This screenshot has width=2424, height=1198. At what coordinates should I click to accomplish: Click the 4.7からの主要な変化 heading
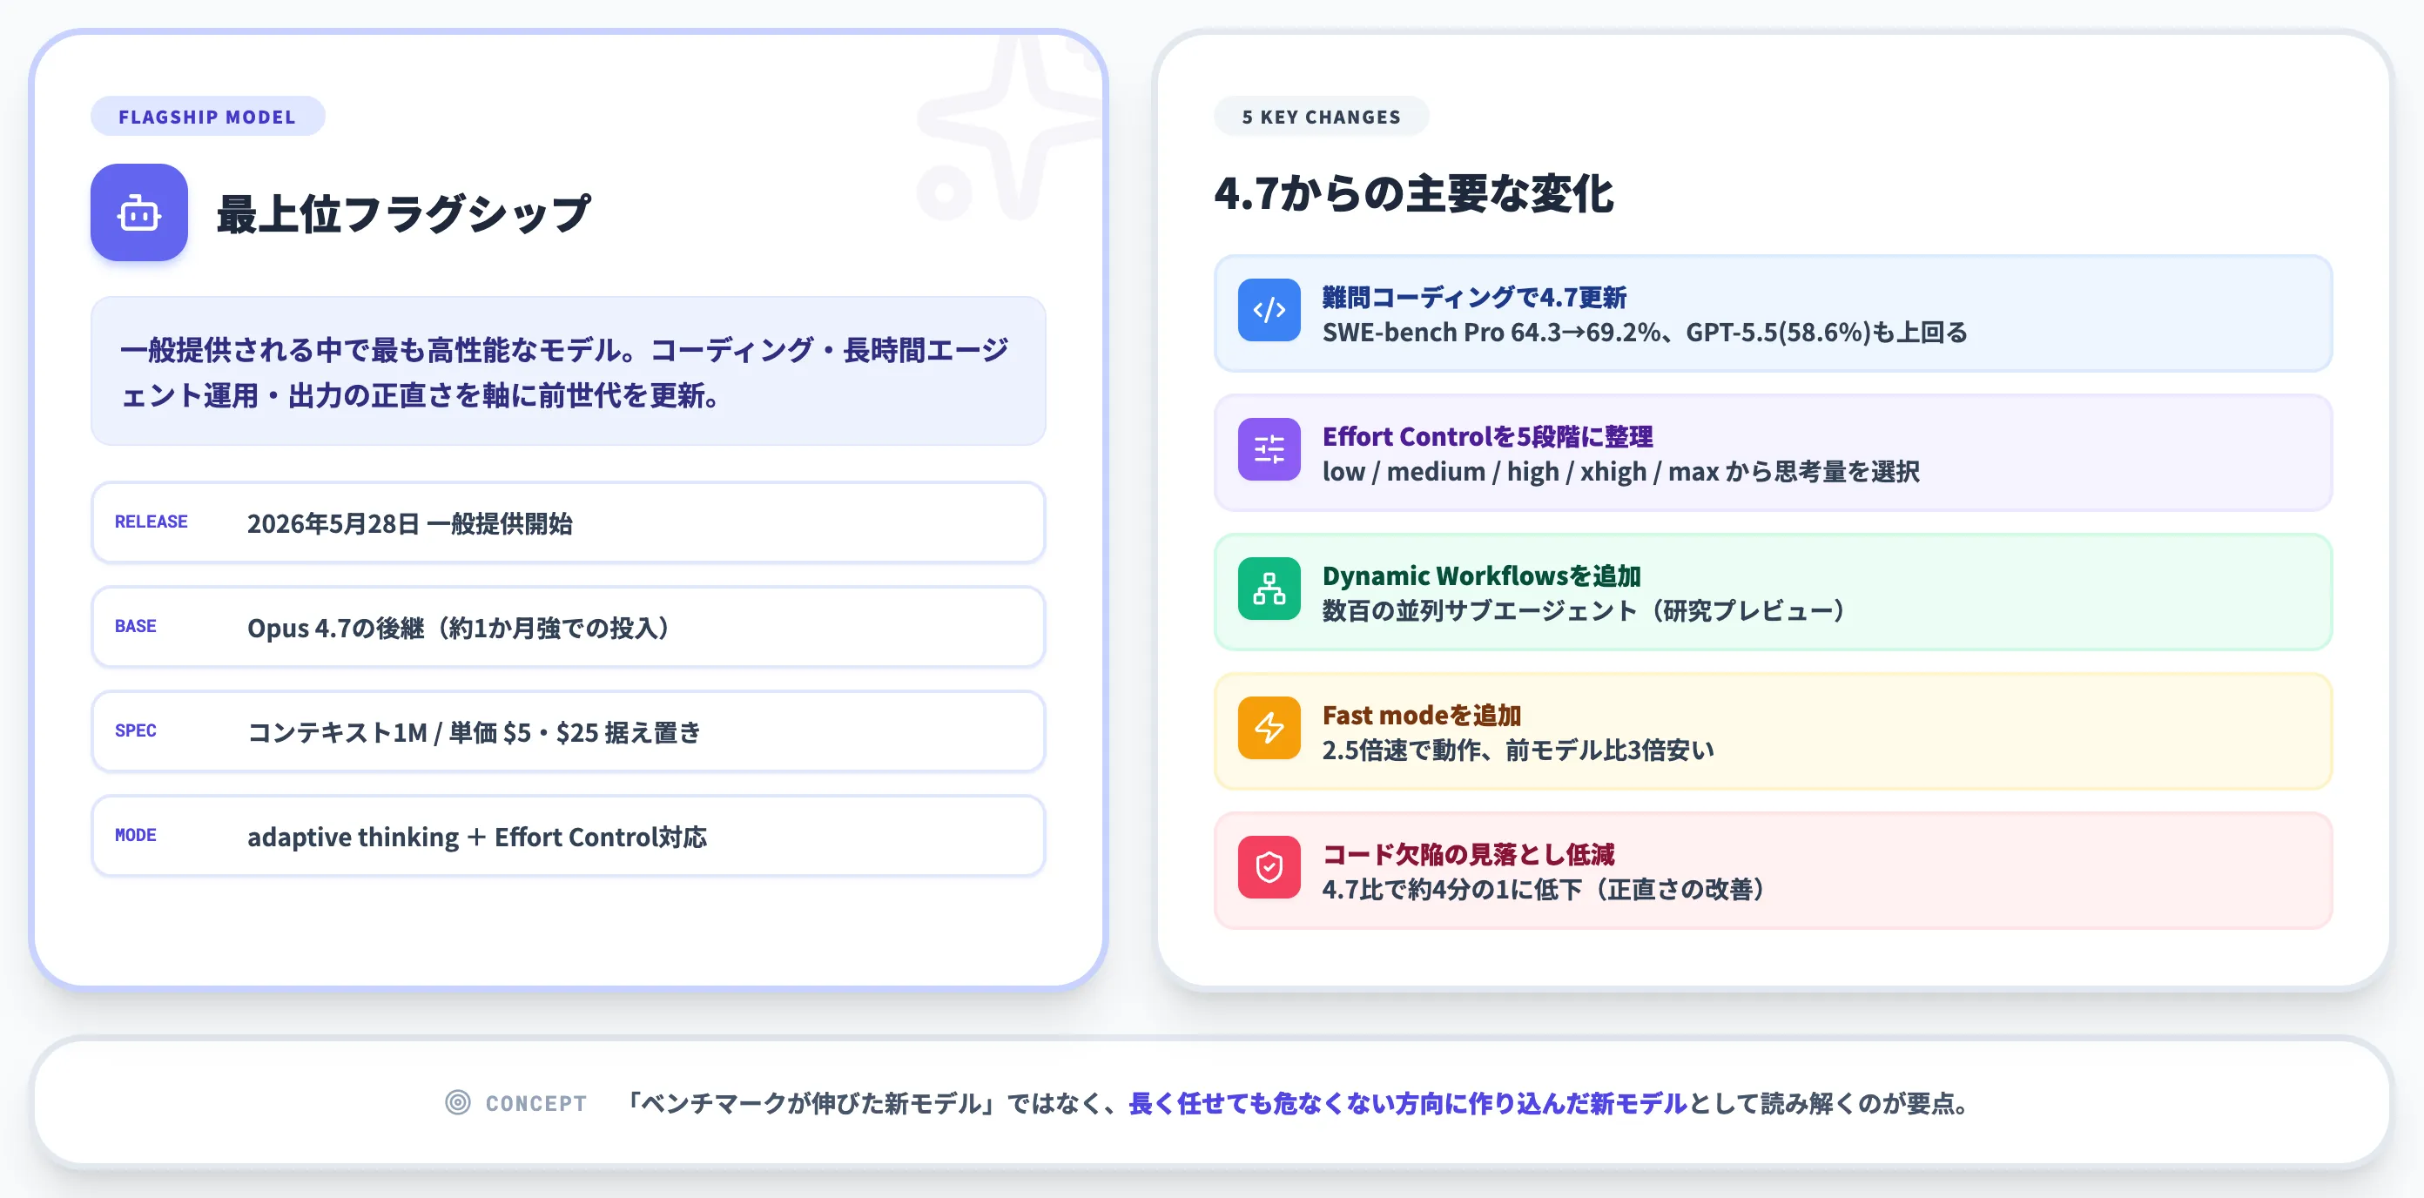1413,194
